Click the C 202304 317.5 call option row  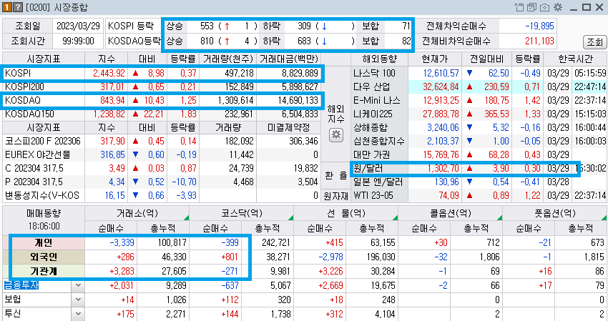[162, 168]
